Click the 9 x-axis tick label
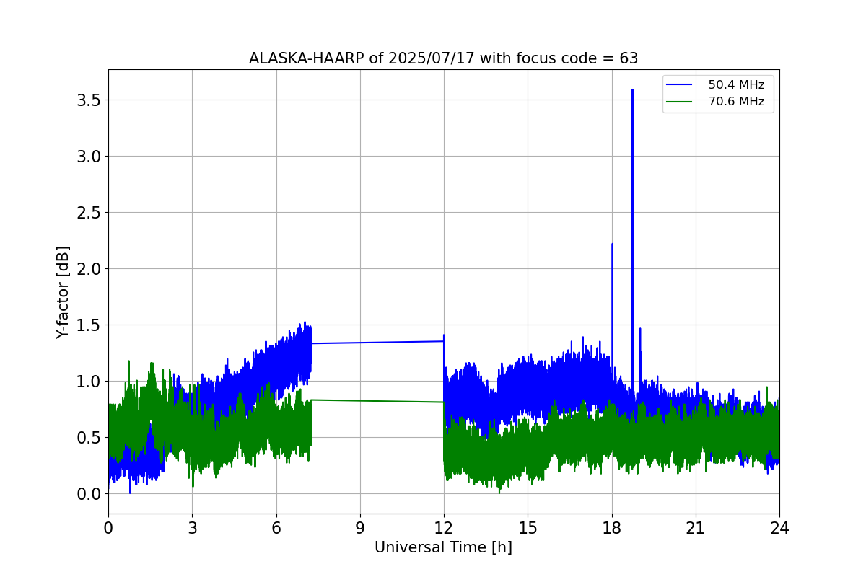Viewport: 866px width, 577px height. [360, 528]
